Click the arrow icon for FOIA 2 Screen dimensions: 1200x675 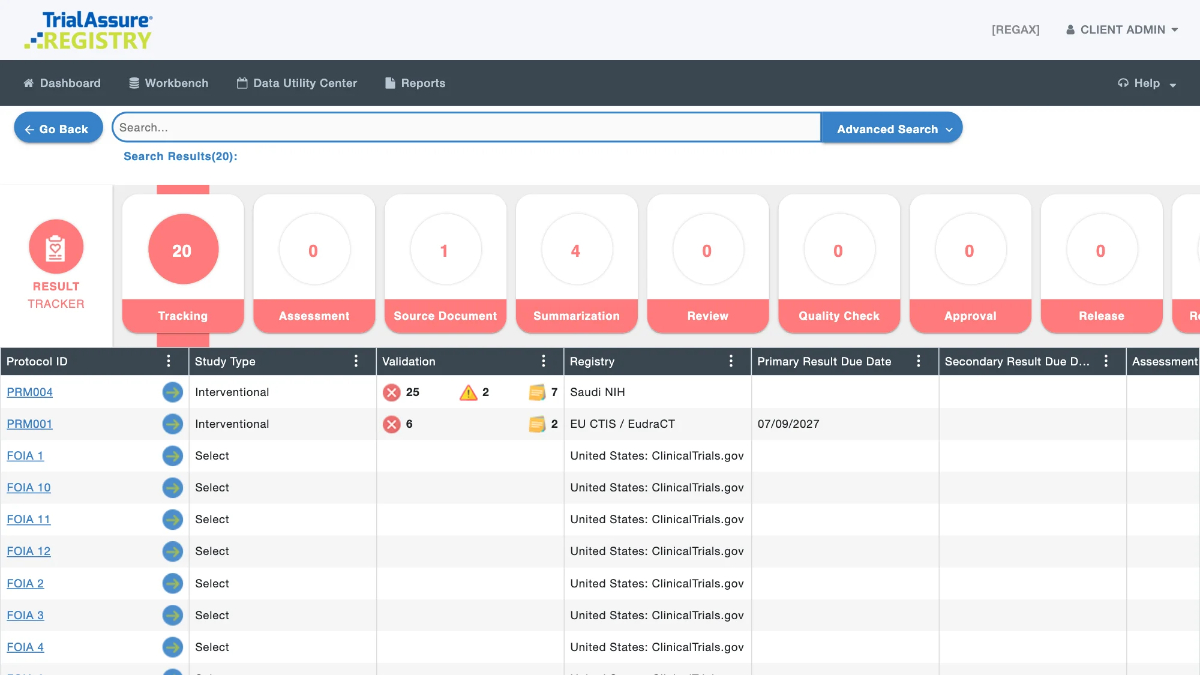(x=173, y=583)
